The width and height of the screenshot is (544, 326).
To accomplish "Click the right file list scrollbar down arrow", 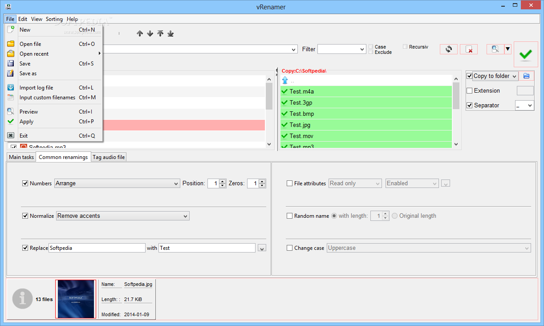I will point(456,144).
